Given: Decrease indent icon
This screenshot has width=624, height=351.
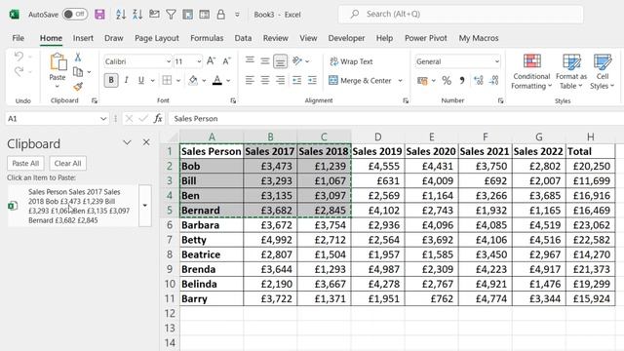Looking at the screenshot, I should tap(296, 80).
